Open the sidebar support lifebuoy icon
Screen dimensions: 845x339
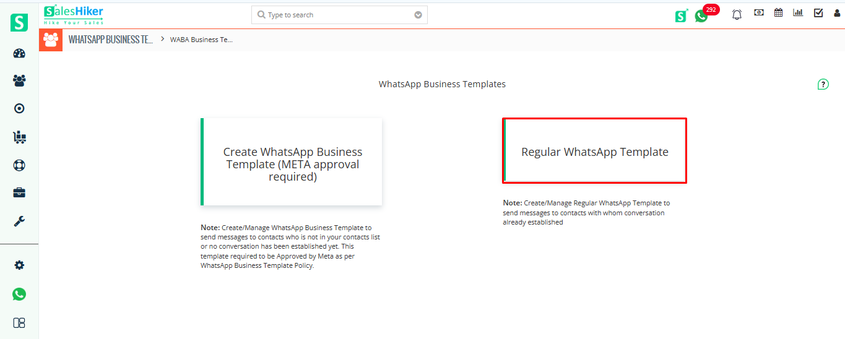pyautogui.click(x=19, y=165)
